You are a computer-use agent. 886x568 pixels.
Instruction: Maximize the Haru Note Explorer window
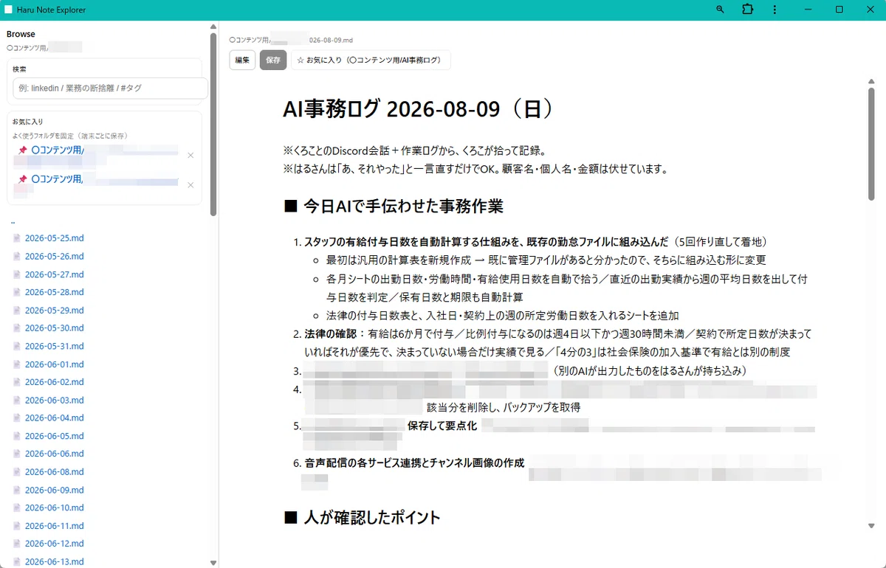point(839,10)
